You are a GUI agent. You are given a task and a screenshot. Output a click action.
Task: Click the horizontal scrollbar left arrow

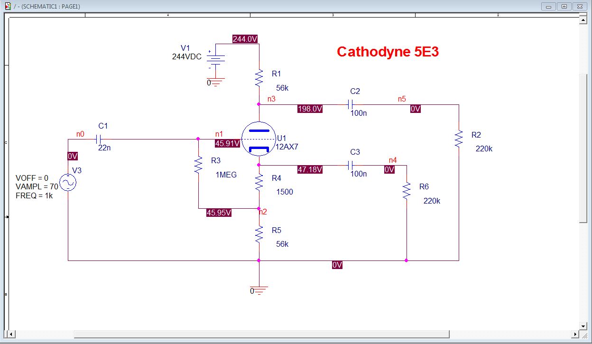(x=12, y=334)
